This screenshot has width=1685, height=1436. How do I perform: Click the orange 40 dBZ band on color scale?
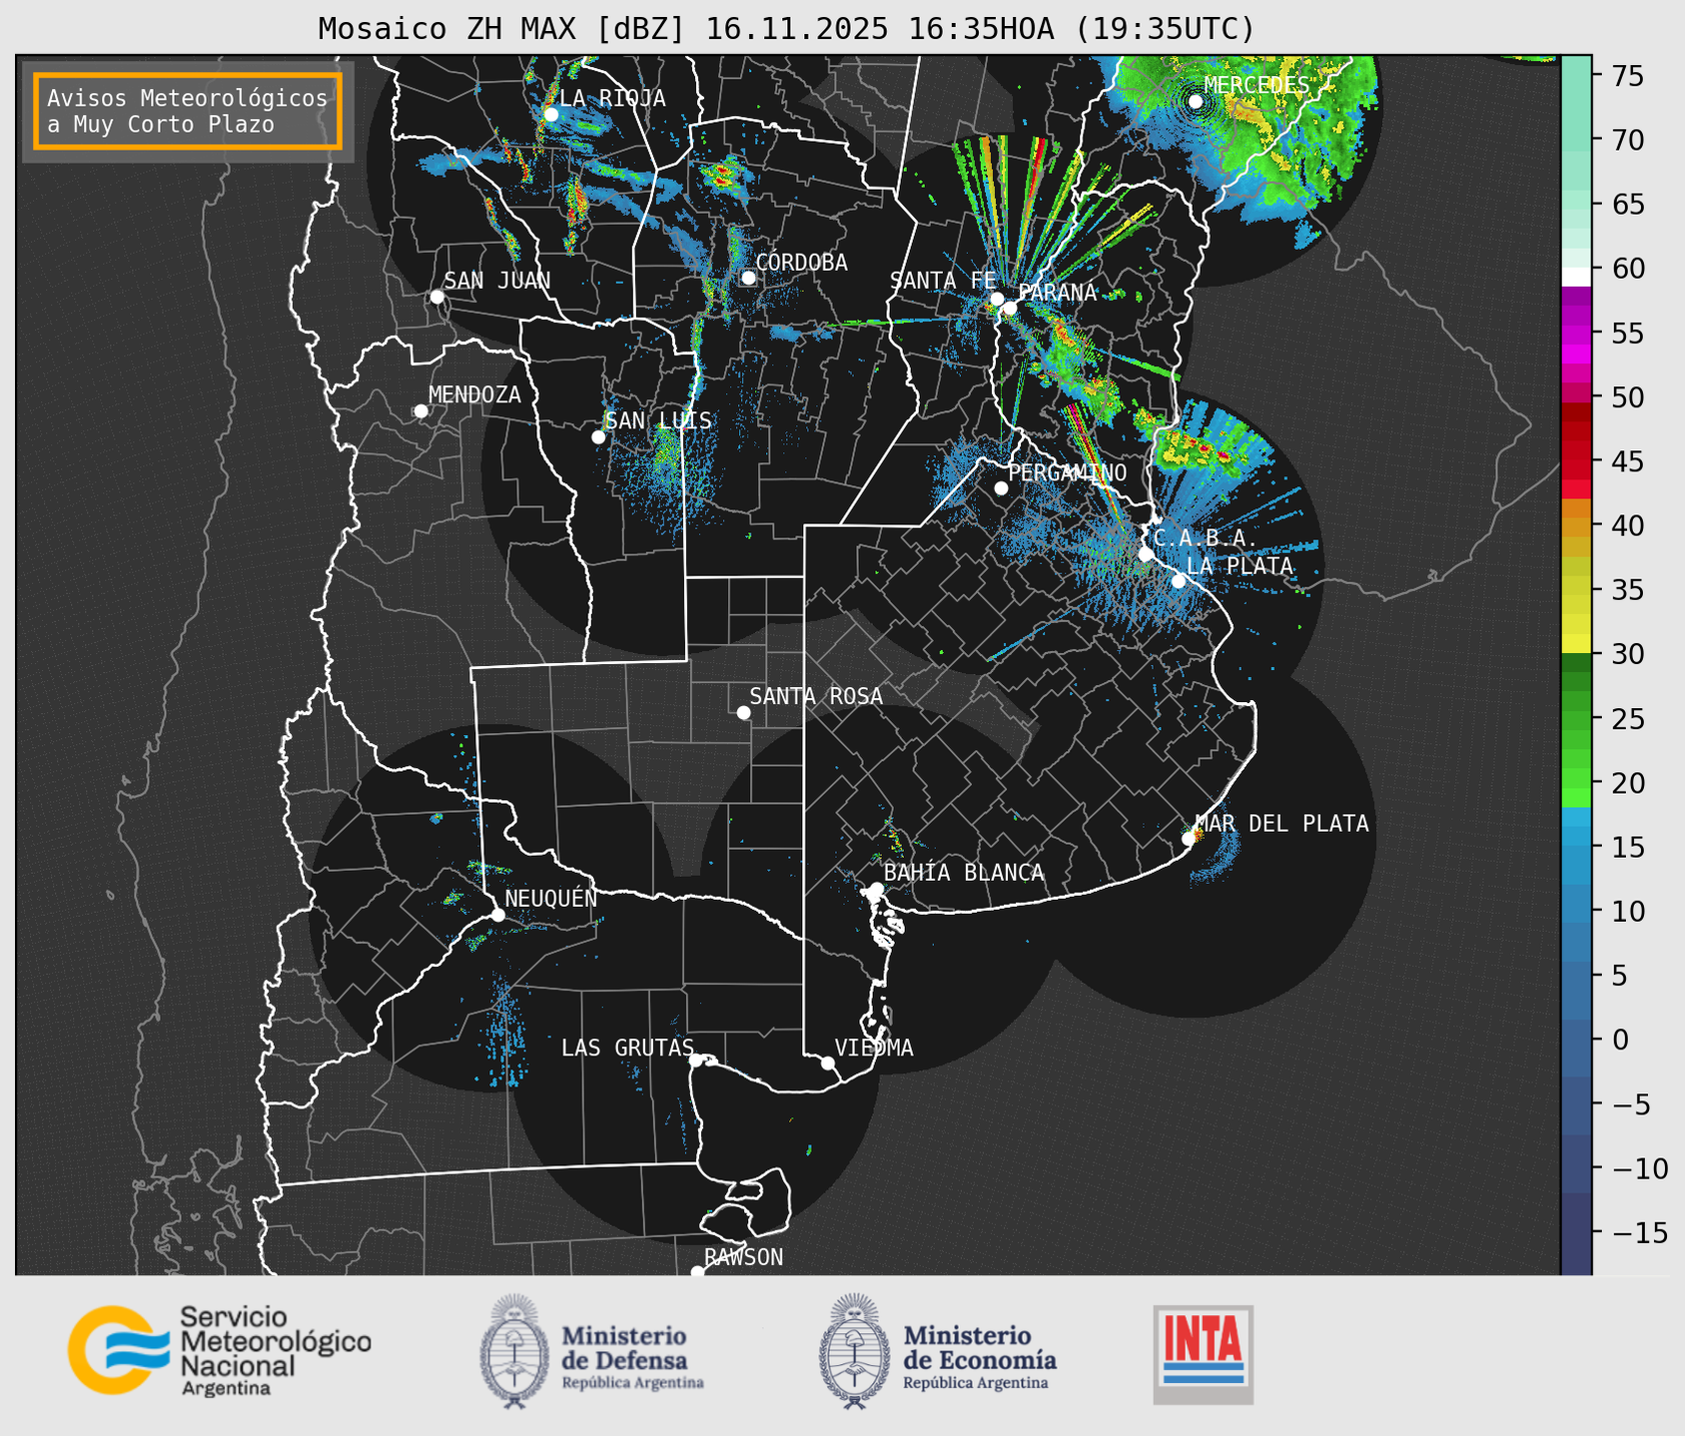(1576, 528)
